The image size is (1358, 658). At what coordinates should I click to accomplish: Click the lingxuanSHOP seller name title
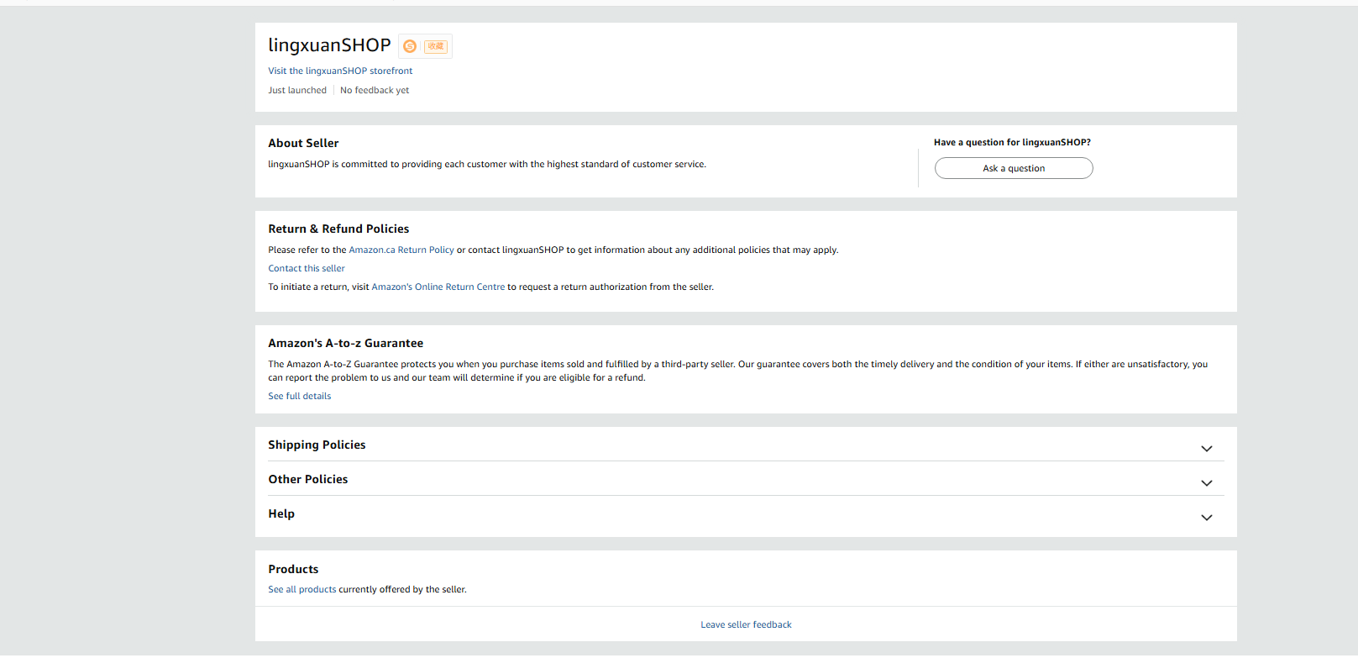pos(329,45)
